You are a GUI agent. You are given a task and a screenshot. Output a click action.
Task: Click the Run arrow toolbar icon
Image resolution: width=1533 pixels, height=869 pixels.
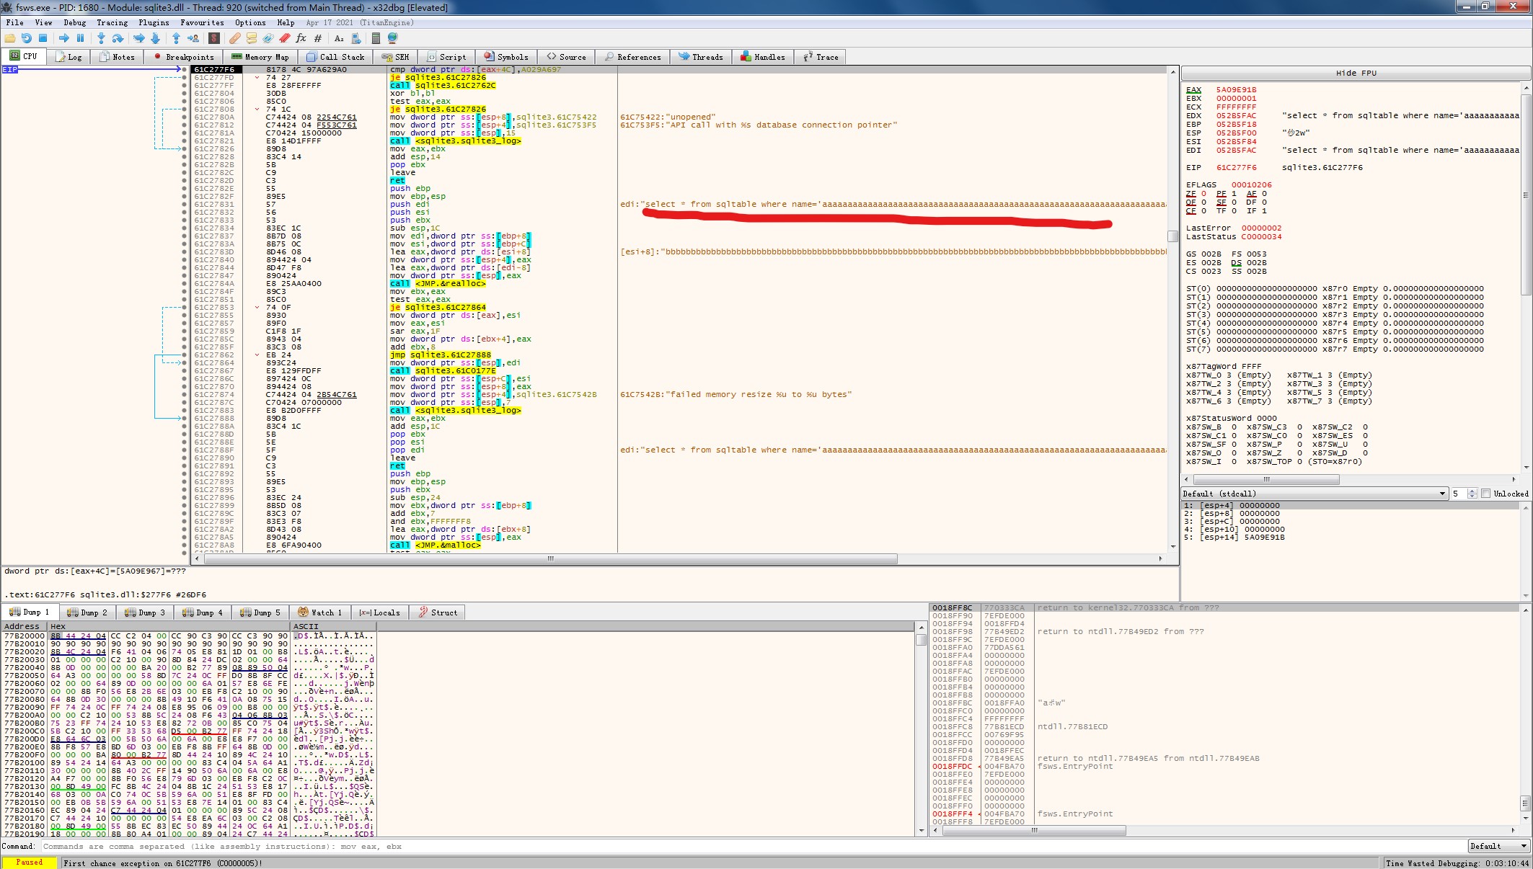click(x=64, y=38)
